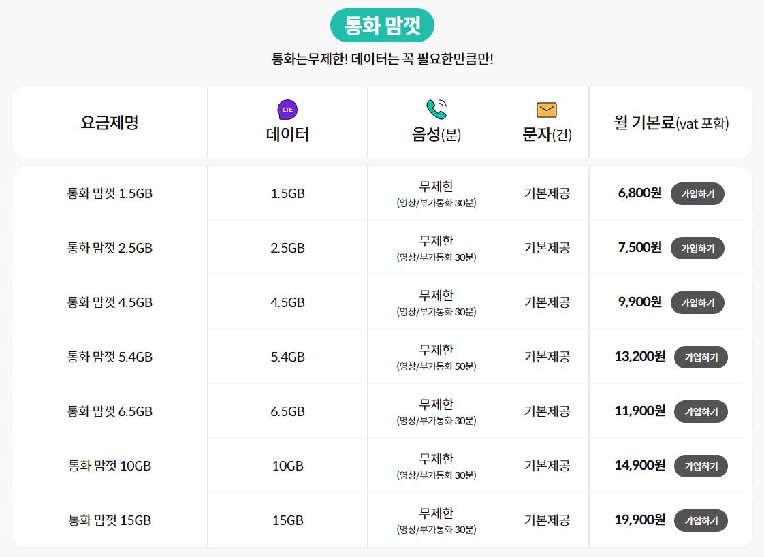The image size is (764, 557).
Task: Select the 통화 맘껏 5.4GB plan name
Action: (110, 356)
